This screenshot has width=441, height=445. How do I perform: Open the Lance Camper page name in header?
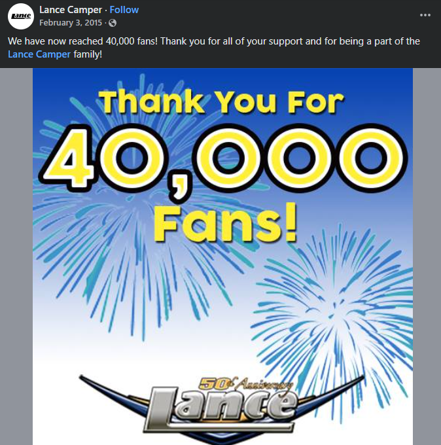[x=70, y=10]
